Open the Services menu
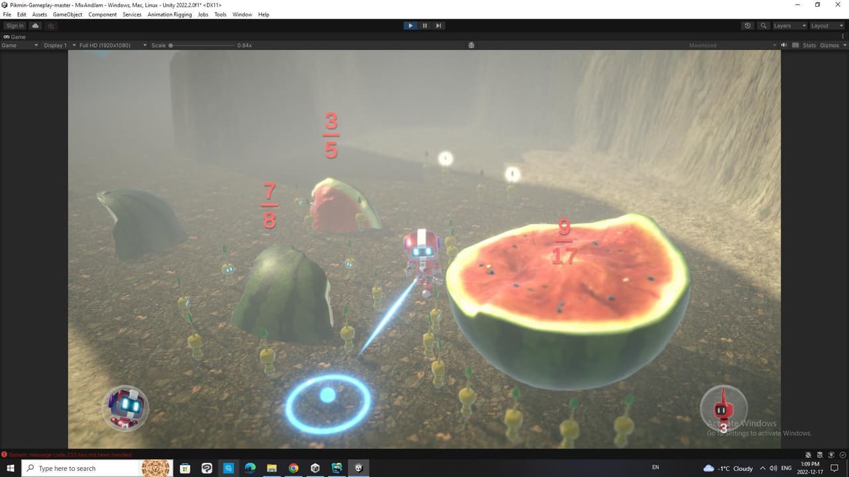This screenshot has width=849, height=477. click(132, 15)
